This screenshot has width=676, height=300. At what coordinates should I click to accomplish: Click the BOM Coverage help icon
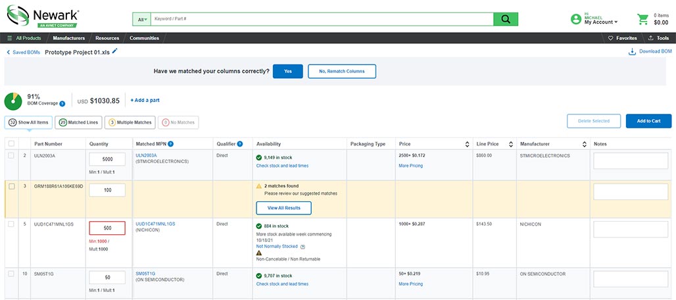(x=62, y=103)
